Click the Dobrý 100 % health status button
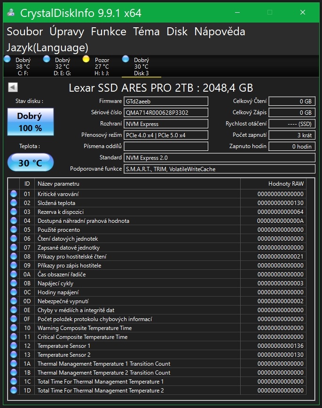 coord(31,122)
